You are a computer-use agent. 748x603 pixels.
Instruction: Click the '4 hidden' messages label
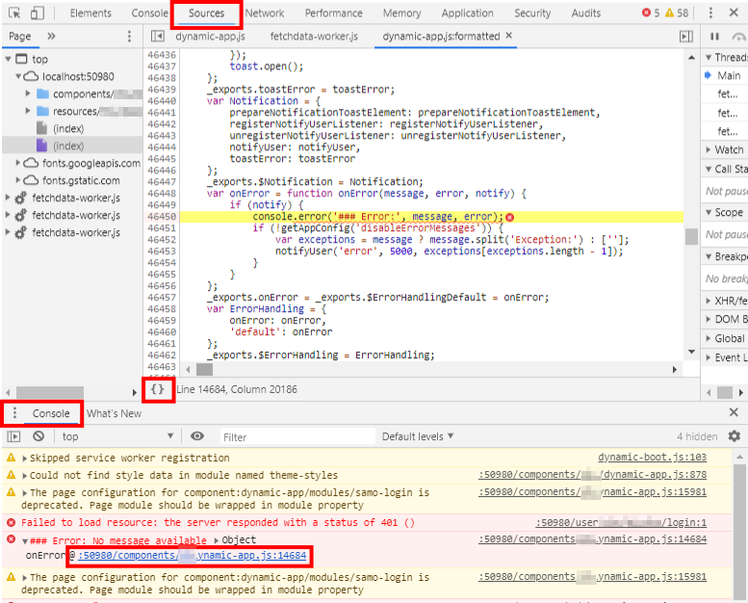point(696,436)
